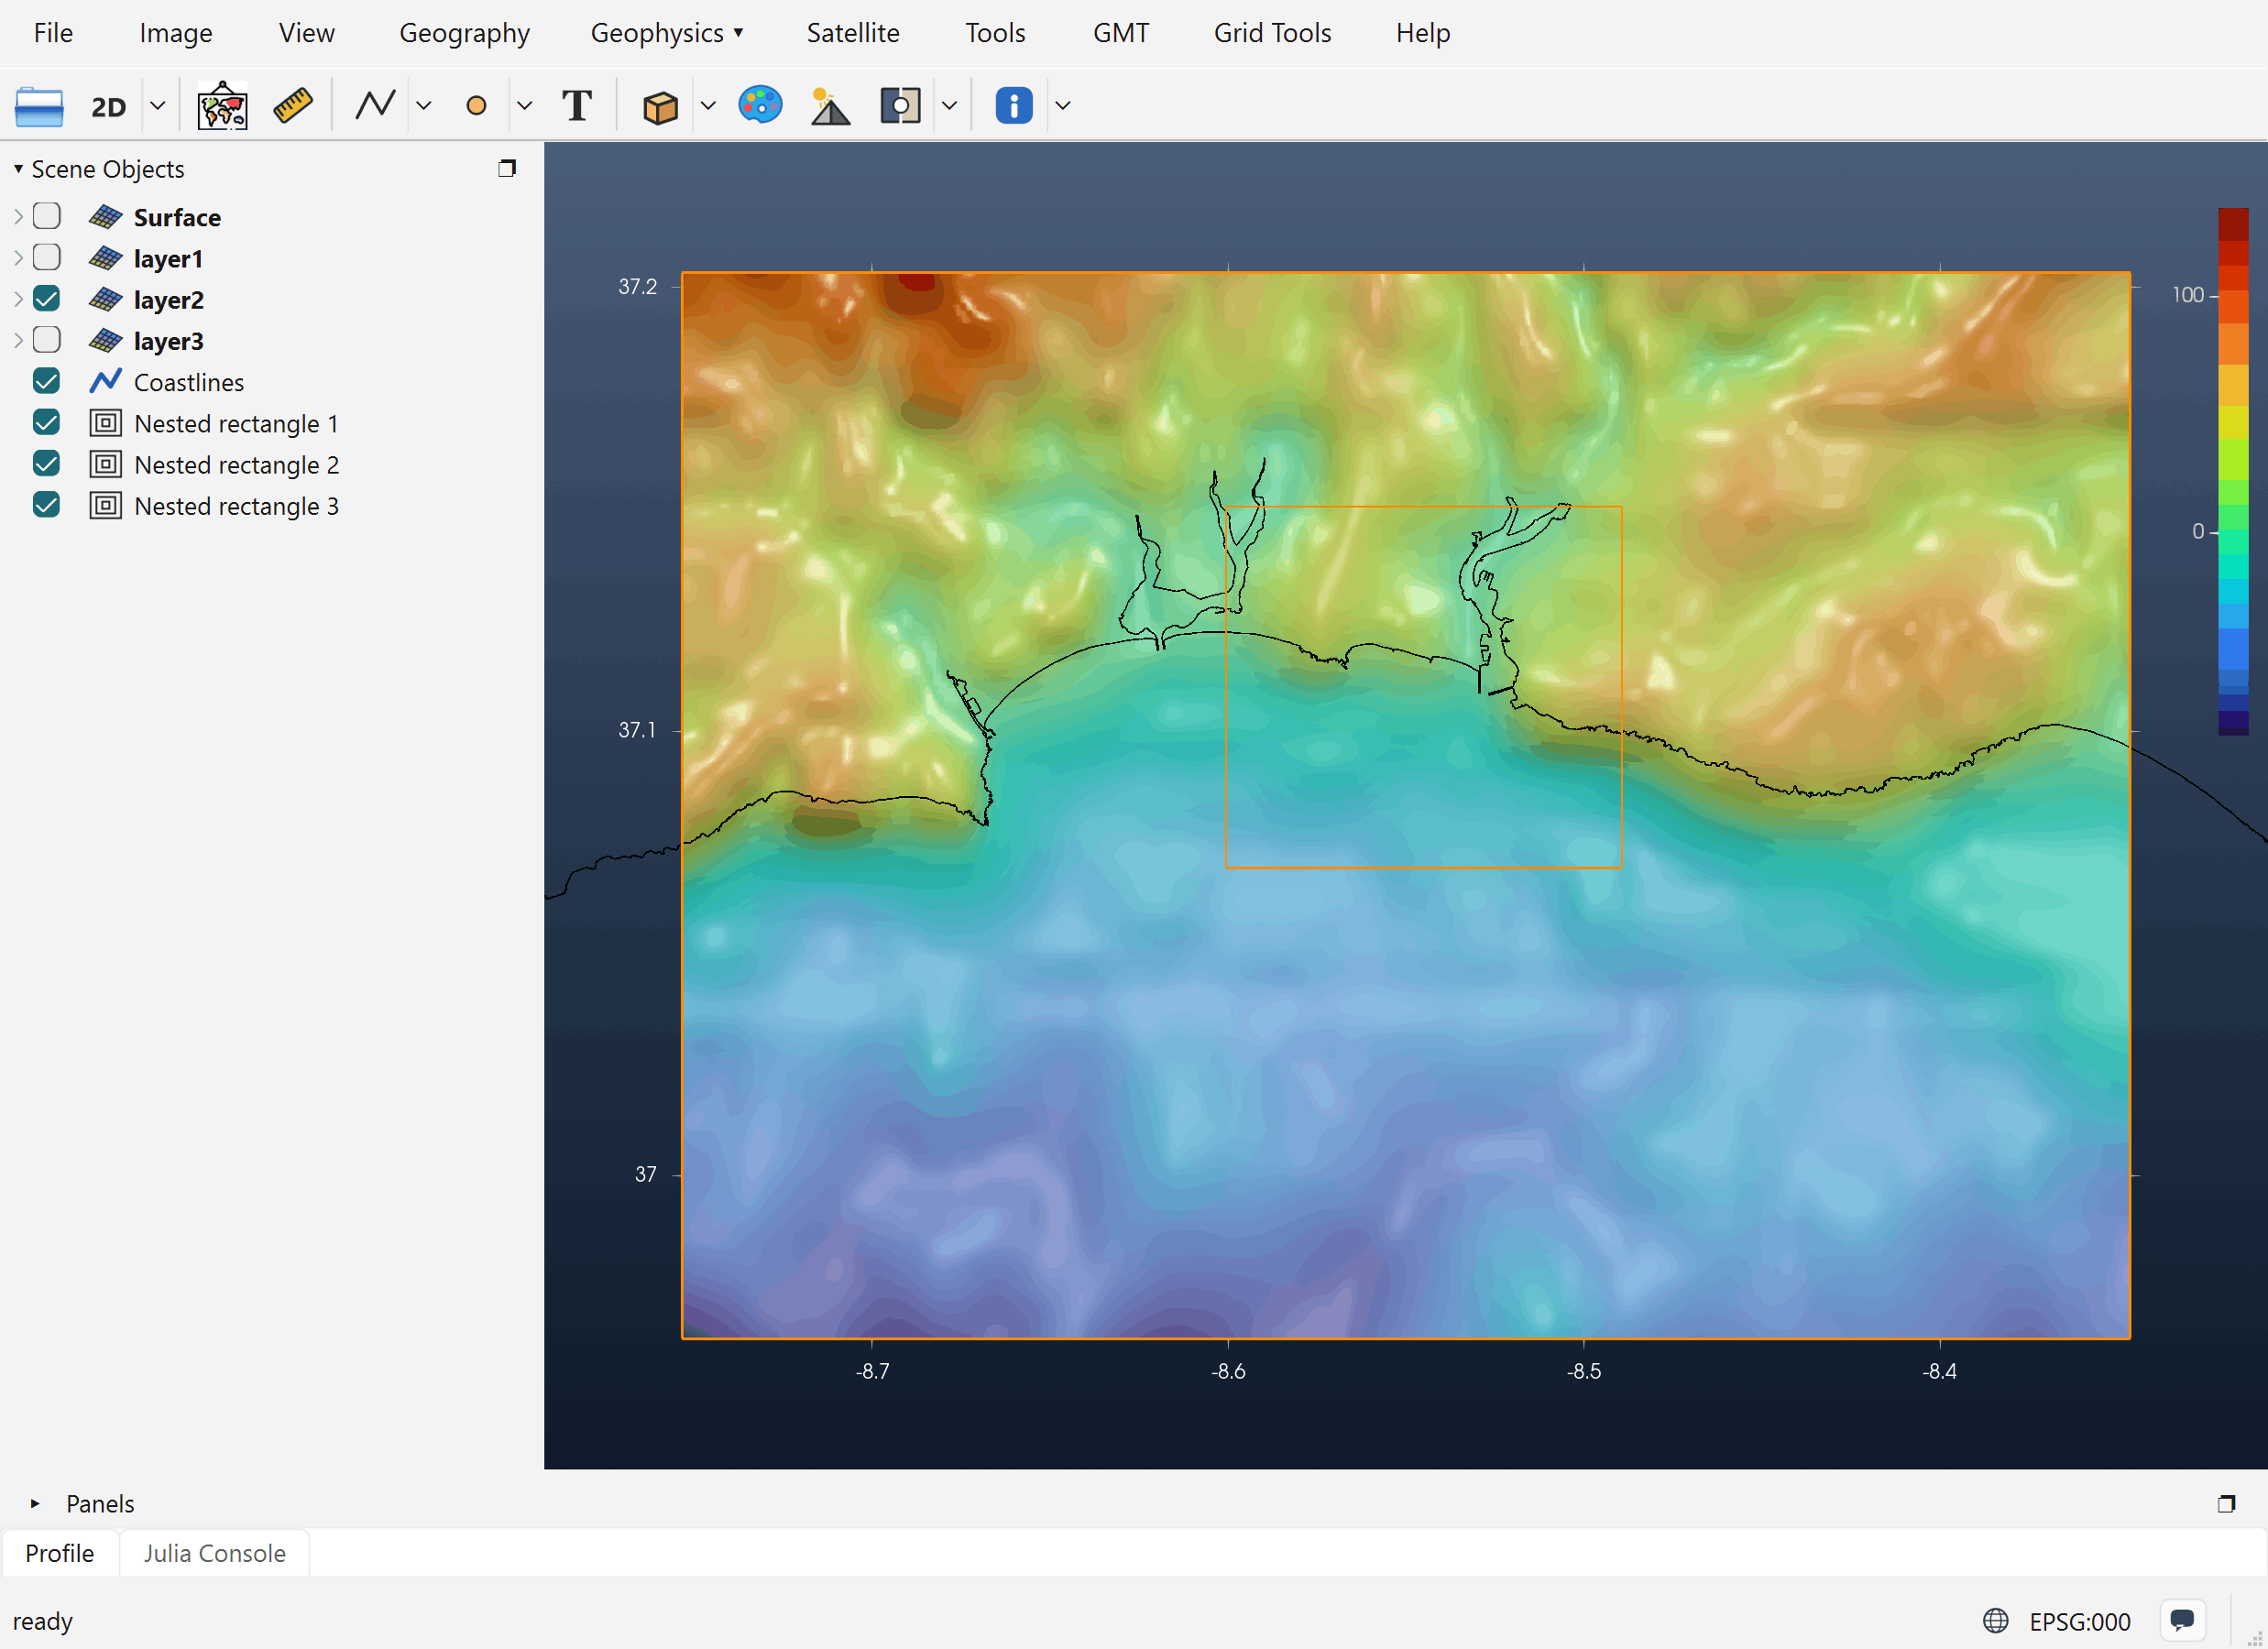This screenshot has height=1649, width=2268.
Task: Click the EPSG:000 projection label
Action: pyautogui.click(x=2080, y=1621)
